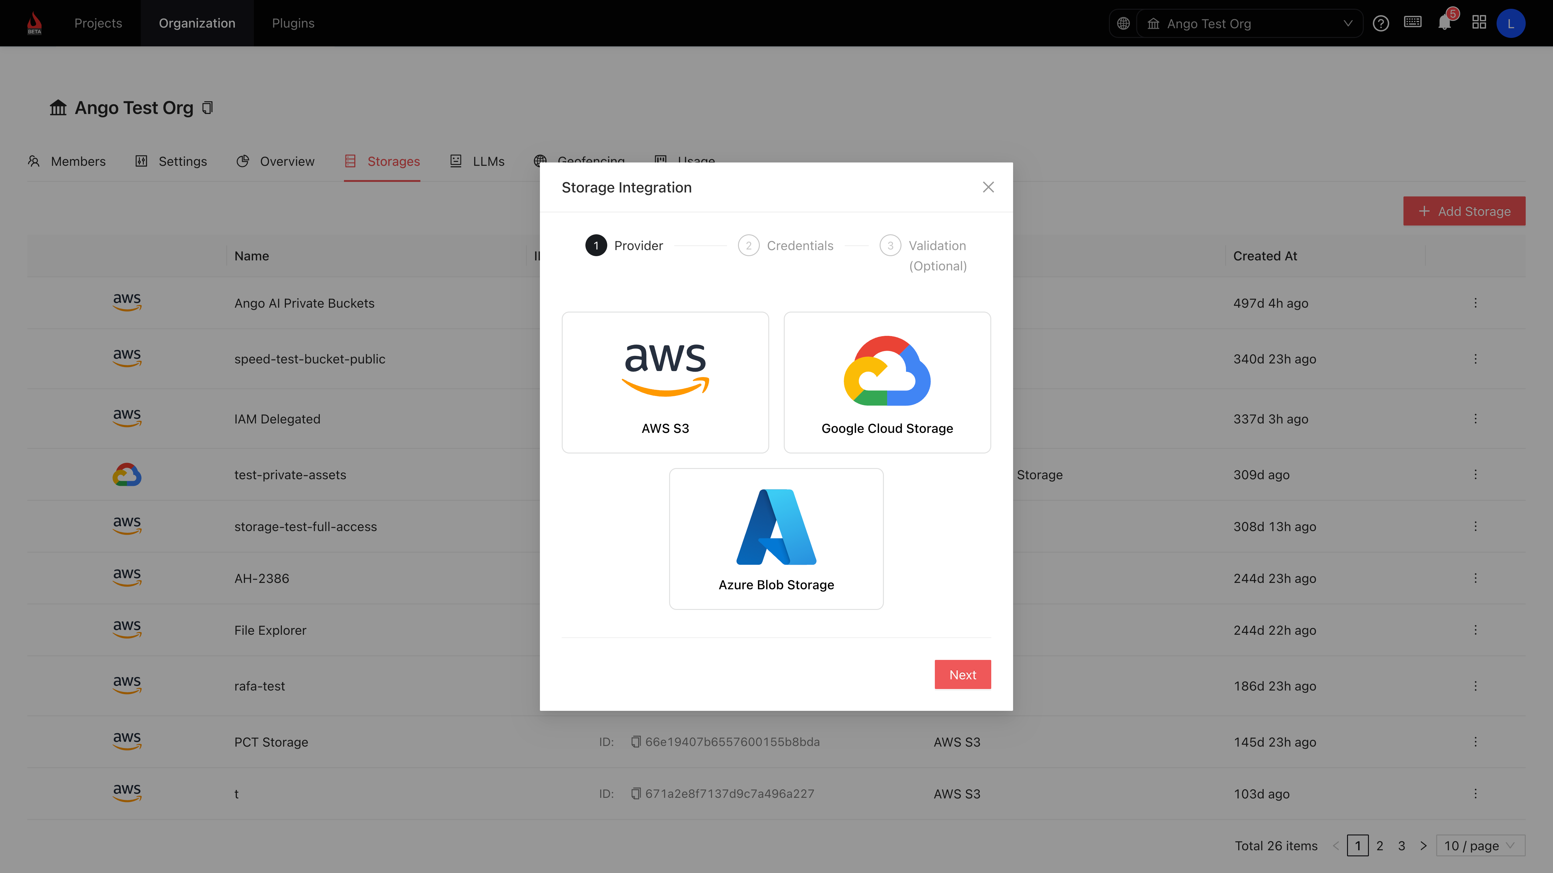Screen dimensions: 1553x873
Task: Open user avatar L menu
Action: click(1511, 24)
